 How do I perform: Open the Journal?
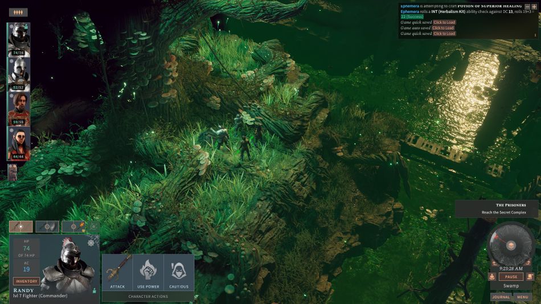(x=501, y=297)
